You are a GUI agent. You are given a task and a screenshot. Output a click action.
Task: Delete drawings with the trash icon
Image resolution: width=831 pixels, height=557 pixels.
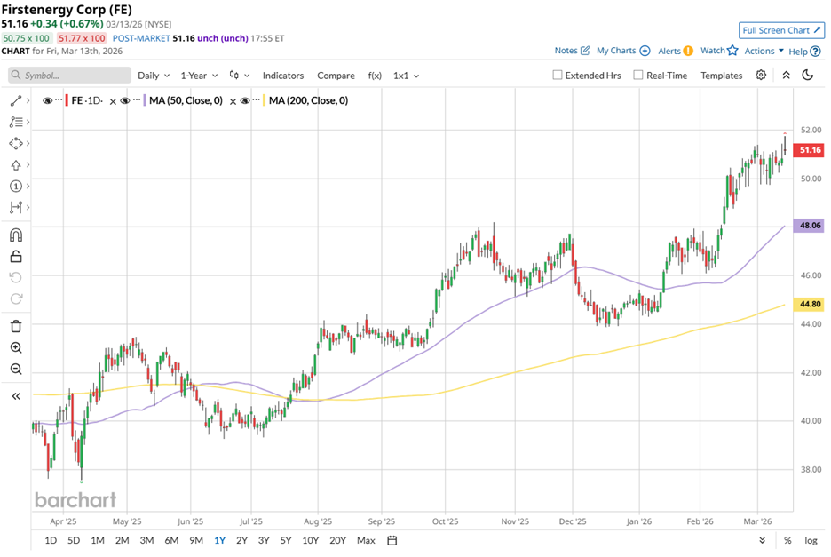(x=15, y=326)
